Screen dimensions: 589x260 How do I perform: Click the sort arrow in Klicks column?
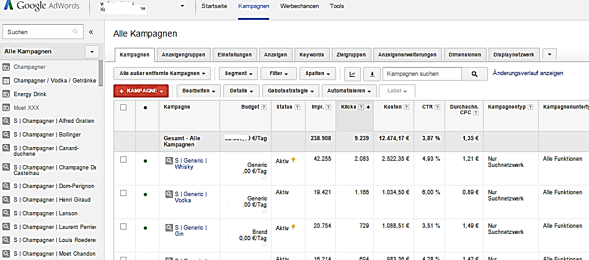pos(368,107)
